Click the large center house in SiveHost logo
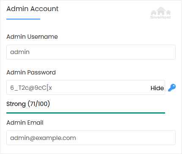This screenshot has width=182, height=154. click(161, 11)
